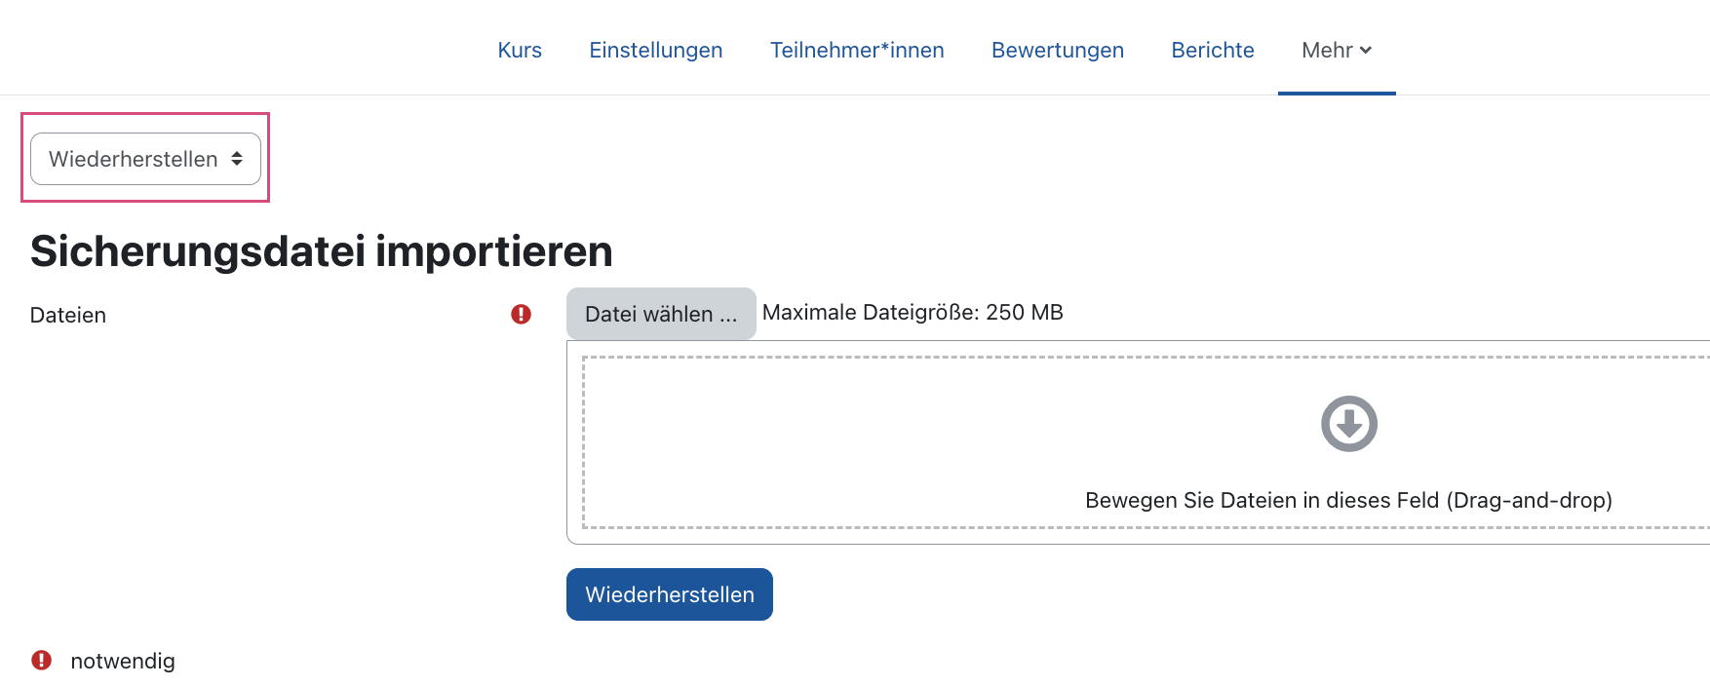Click the red required icon beside Dateien

522,315
